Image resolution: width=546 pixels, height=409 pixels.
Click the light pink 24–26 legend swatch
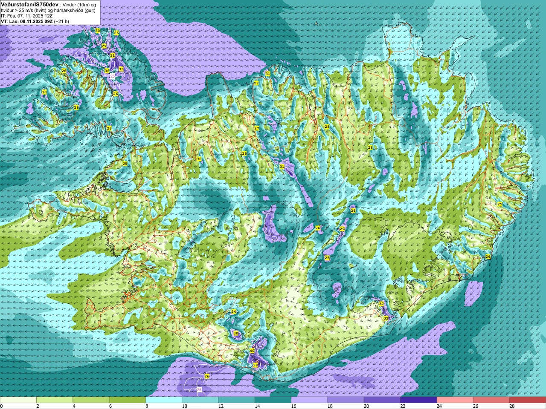[455, 400]
